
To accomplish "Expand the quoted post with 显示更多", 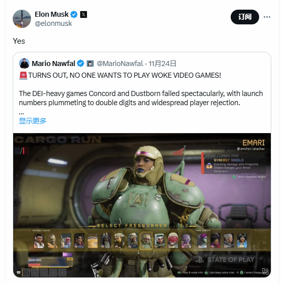I will tap(33, 121).
